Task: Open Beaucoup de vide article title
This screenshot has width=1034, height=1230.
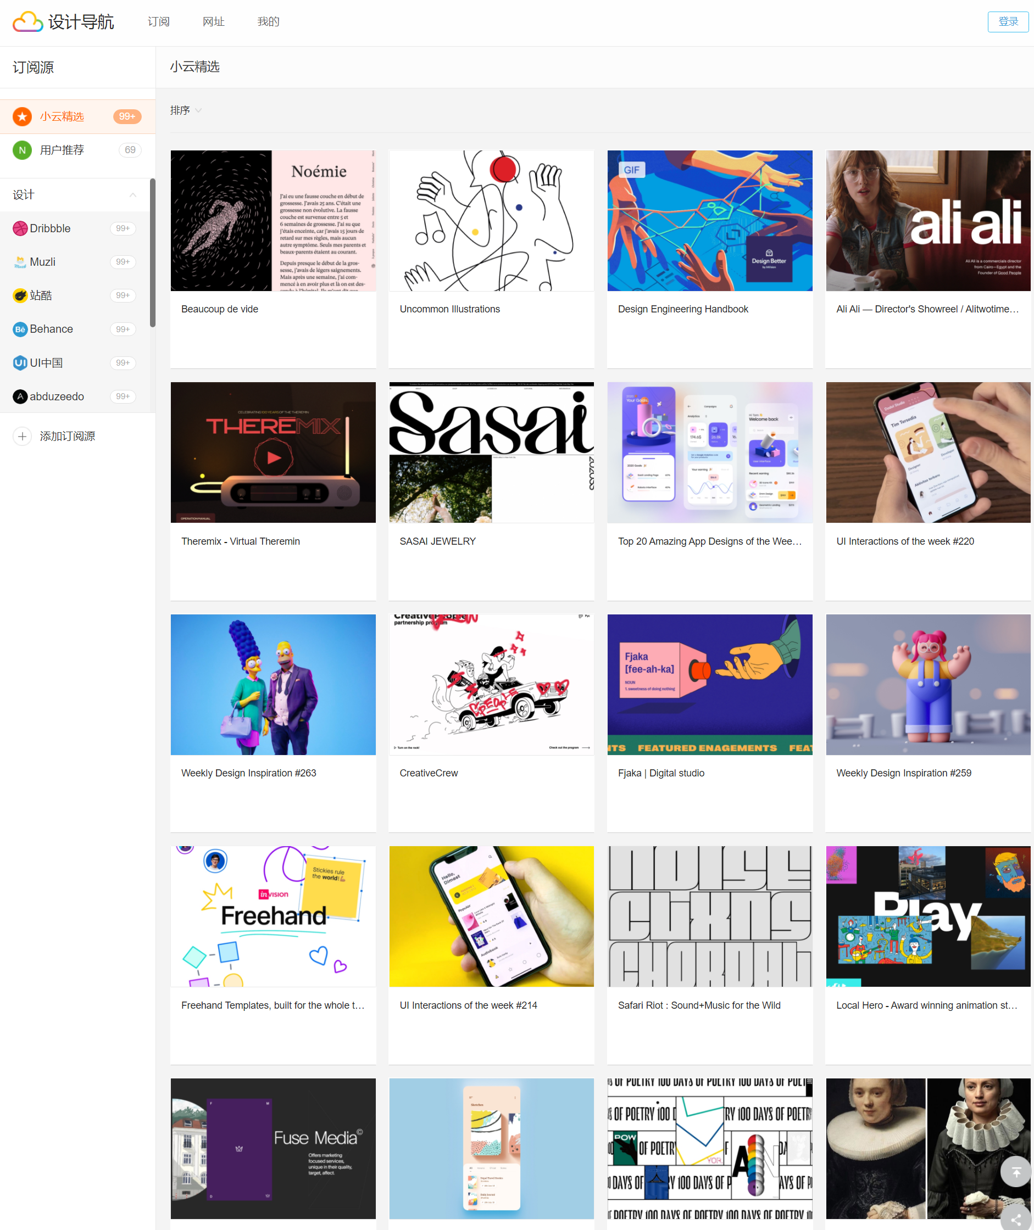Action: (x=220, y=309)
